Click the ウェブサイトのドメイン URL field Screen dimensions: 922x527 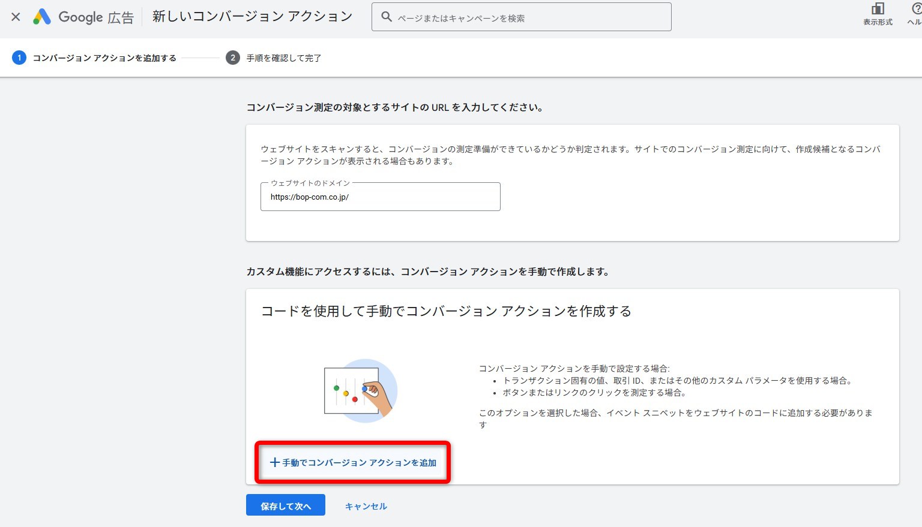[x=380, y=197]
